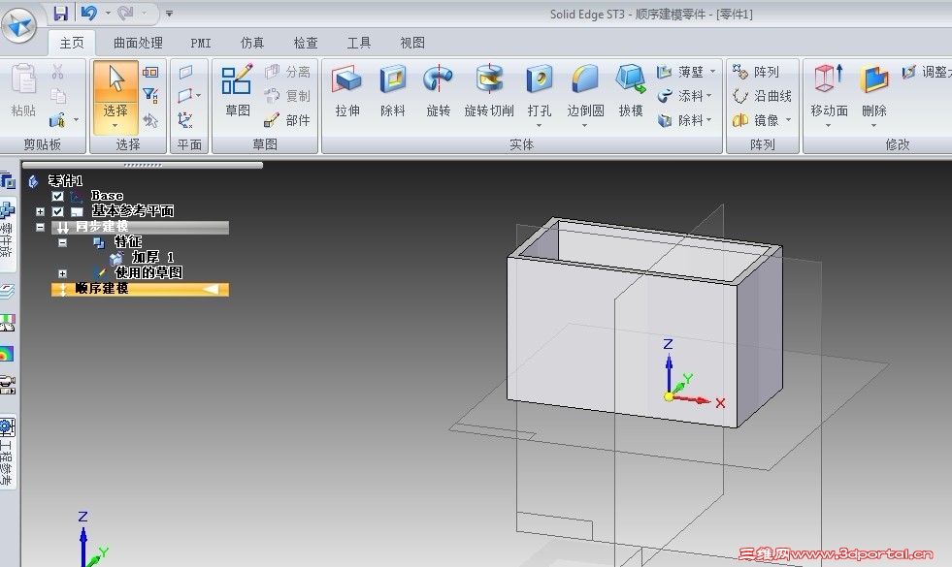Click the coincident plane icon in 平面 group
This screenshot has width=952, height=567.
tap(185, 72)
